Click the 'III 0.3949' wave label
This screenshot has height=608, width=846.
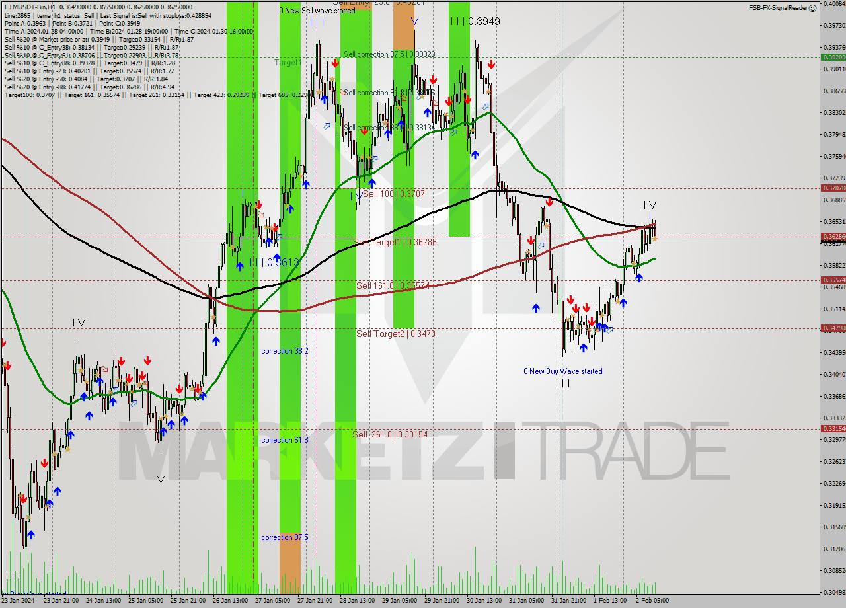[475, 21]
